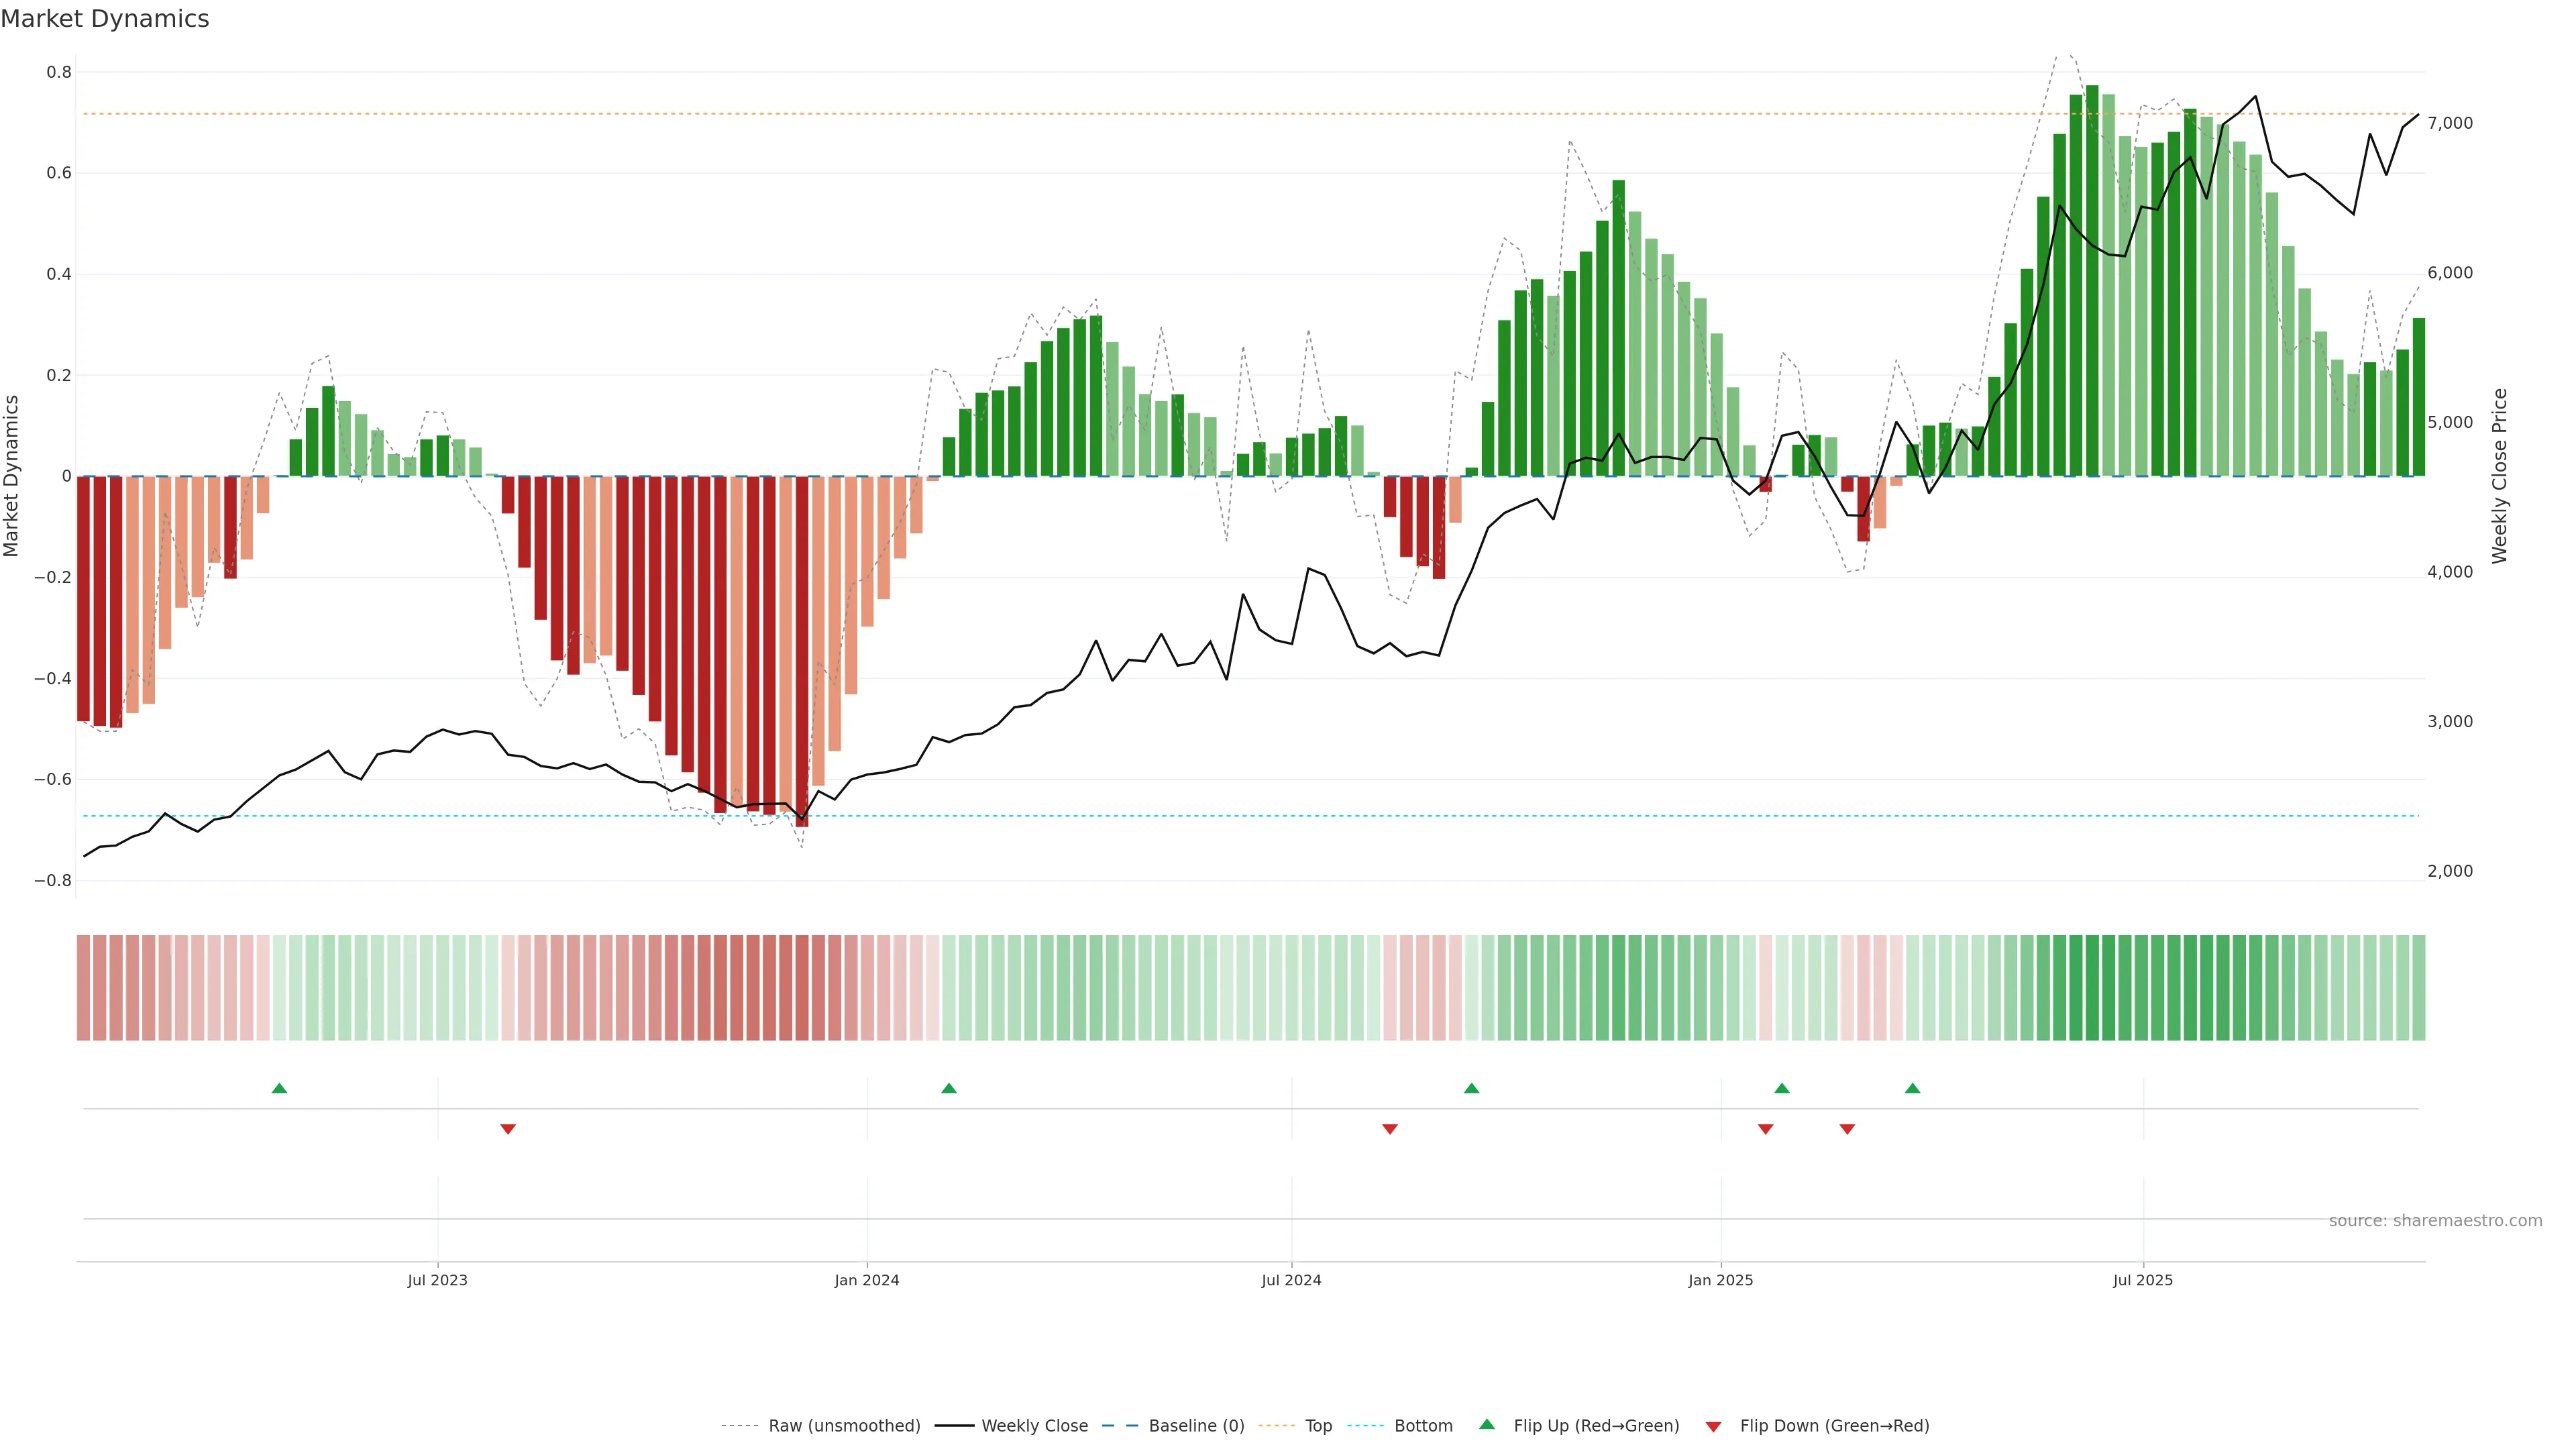
Task: Toggle the Top threshold legend entry
Action: 1318,1426
